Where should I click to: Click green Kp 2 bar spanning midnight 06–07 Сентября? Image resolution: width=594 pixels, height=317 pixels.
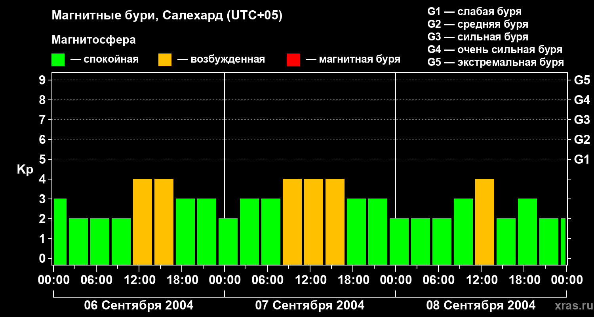(228, 241)
